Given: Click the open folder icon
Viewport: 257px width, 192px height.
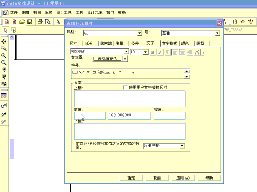Looking at the screenshot, I should [x=22, y=22].
